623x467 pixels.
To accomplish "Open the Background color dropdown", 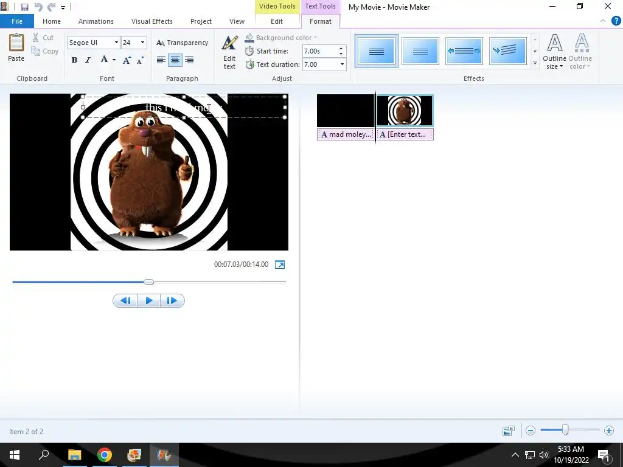I will (281, 38).
